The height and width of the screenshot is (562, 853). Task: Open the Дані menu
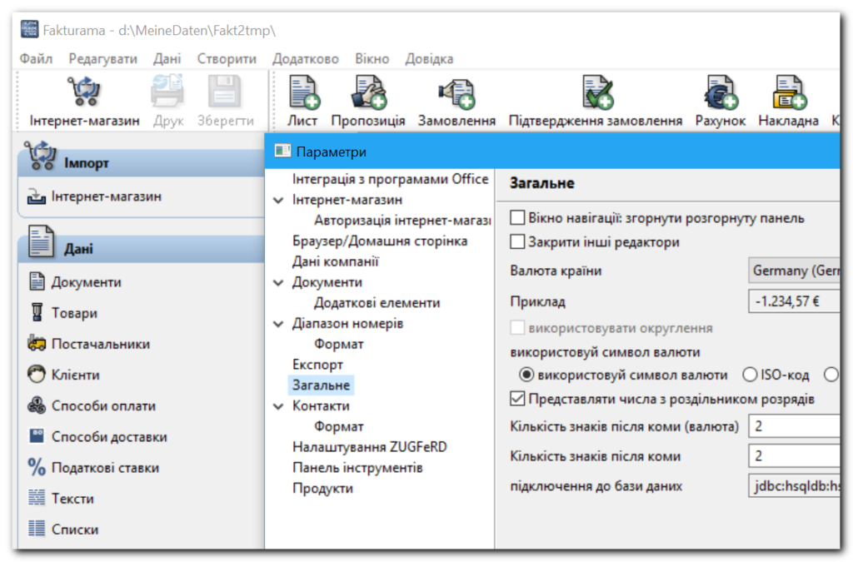point(167,59)
